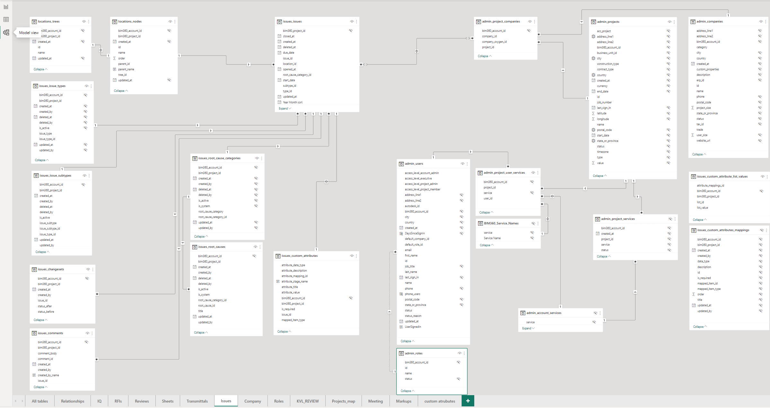The height and width of the screenshot is (408, 770).
Task: Collapse the locations_trees table
Action: click(x=40, y=69)
